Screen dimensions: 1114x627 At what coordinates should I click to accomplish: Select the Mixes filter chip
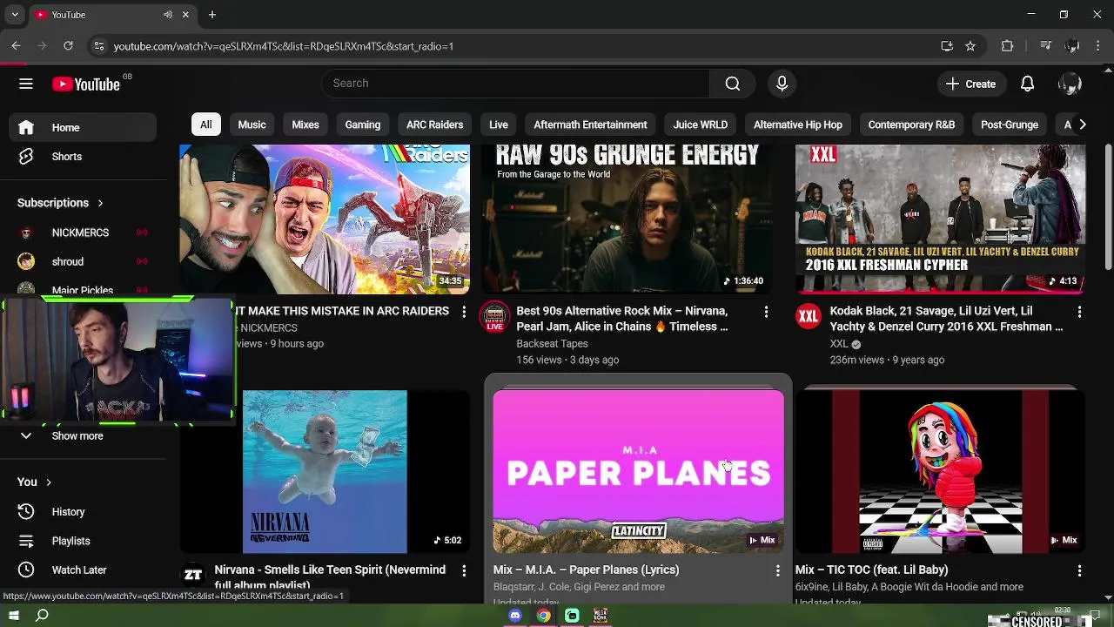click(305, 125)
